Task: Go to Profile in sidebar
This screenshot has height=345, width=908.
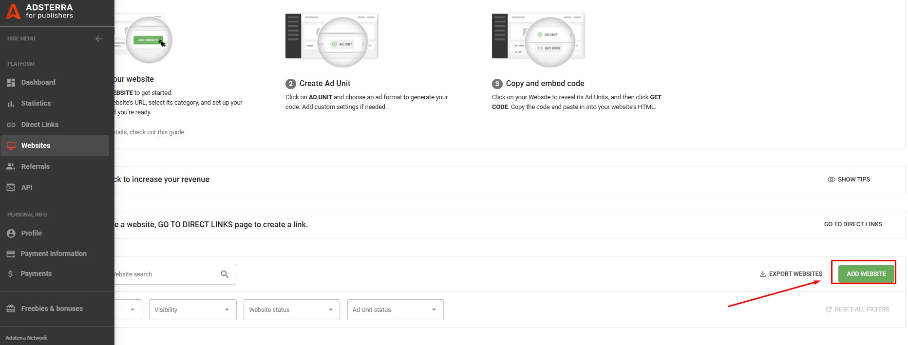Action: pyautogui.click(x=31, y=233)
